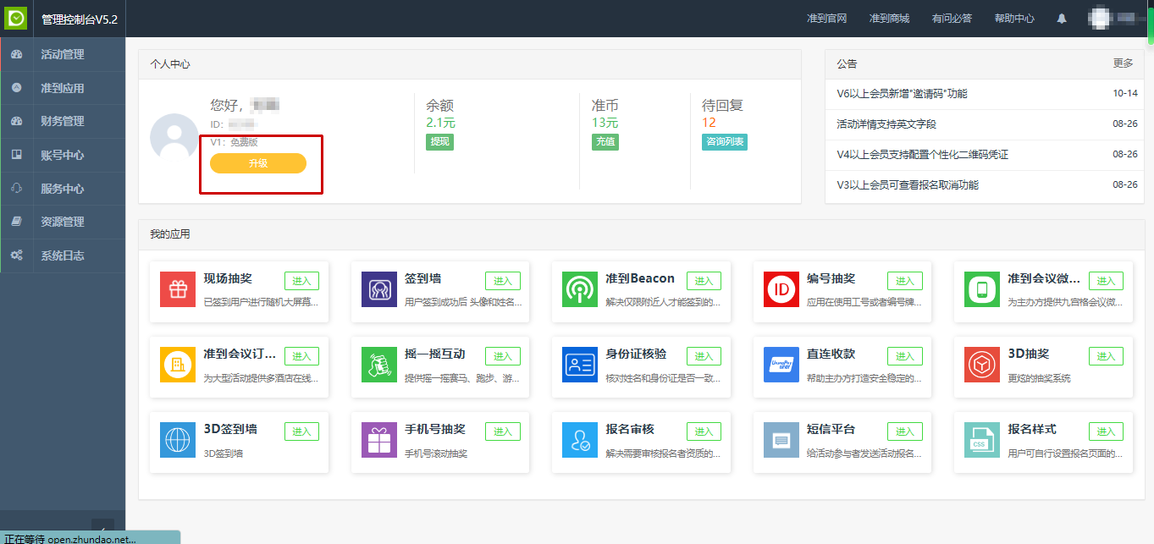The height and width of the screenshot is (544, 1154).
Task: Click the 提现 button under 余额
Action: 439,142
